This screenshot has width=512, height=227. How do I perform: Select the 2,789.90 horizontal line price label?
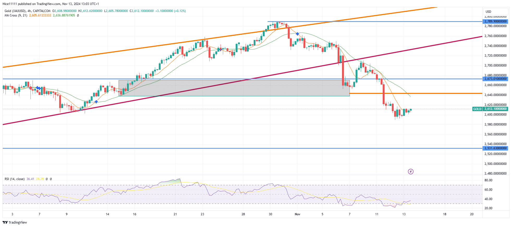click(496, 21)
